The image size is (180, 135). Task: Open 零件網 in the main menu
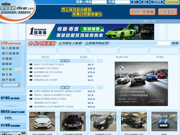click(7, 69)
